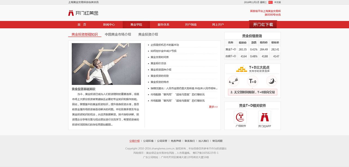Screen dimensions: 349x167
Task: Click the 开门红黄金 site logo
Action: pyautogui.click(x=83, y=13)
